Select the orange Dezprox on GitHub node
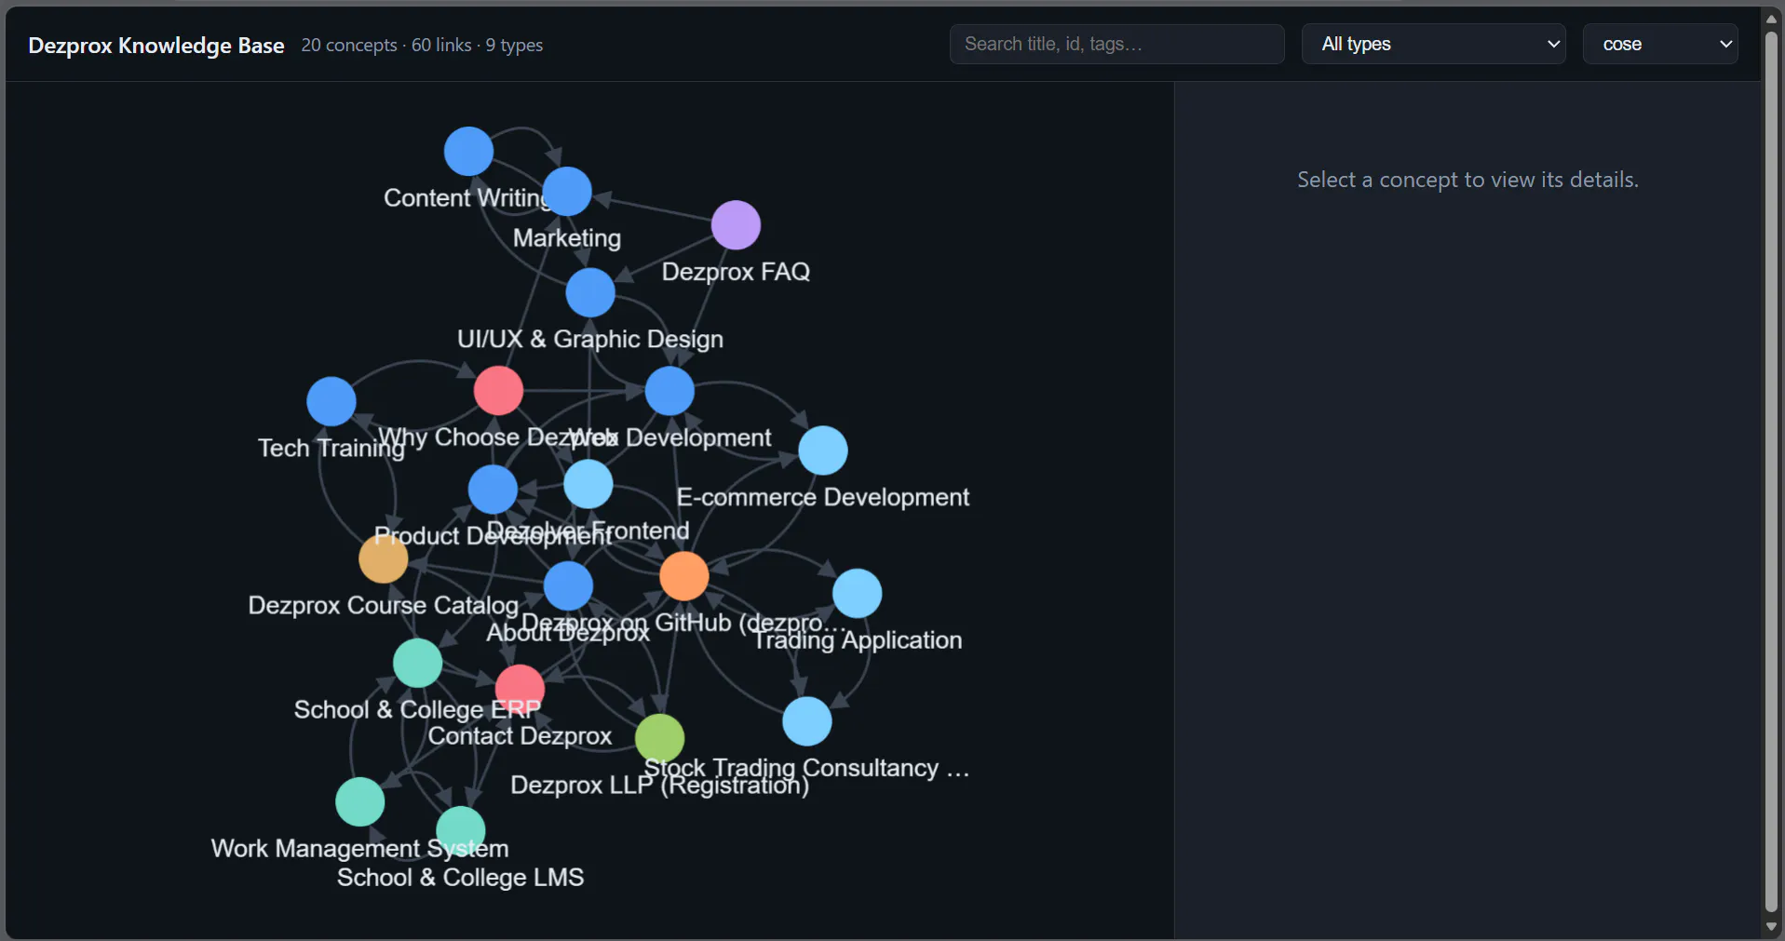The image size is (1785, 941). pos(684,576)
